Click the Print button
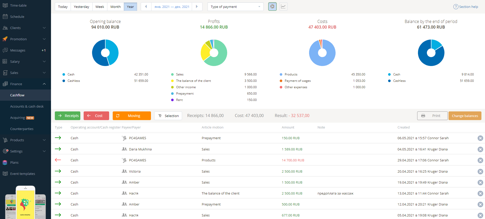The width and height of the screenshot is (485, 219). pyautogui.click(x=432, y=116)
